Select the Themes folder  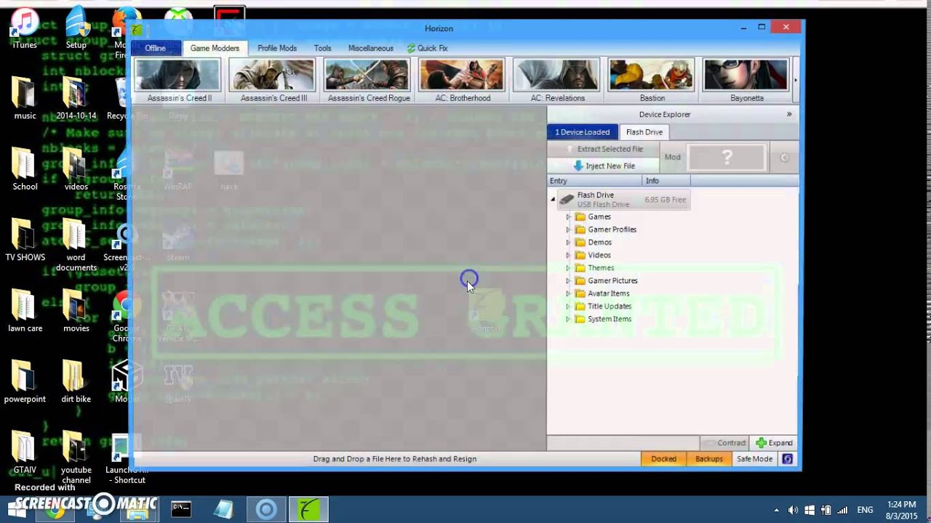point(594,268)
